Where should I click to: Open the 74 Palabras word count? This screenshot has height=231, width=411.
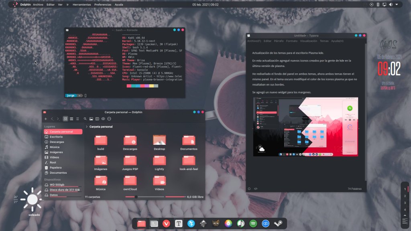click(x=355, y=188)
